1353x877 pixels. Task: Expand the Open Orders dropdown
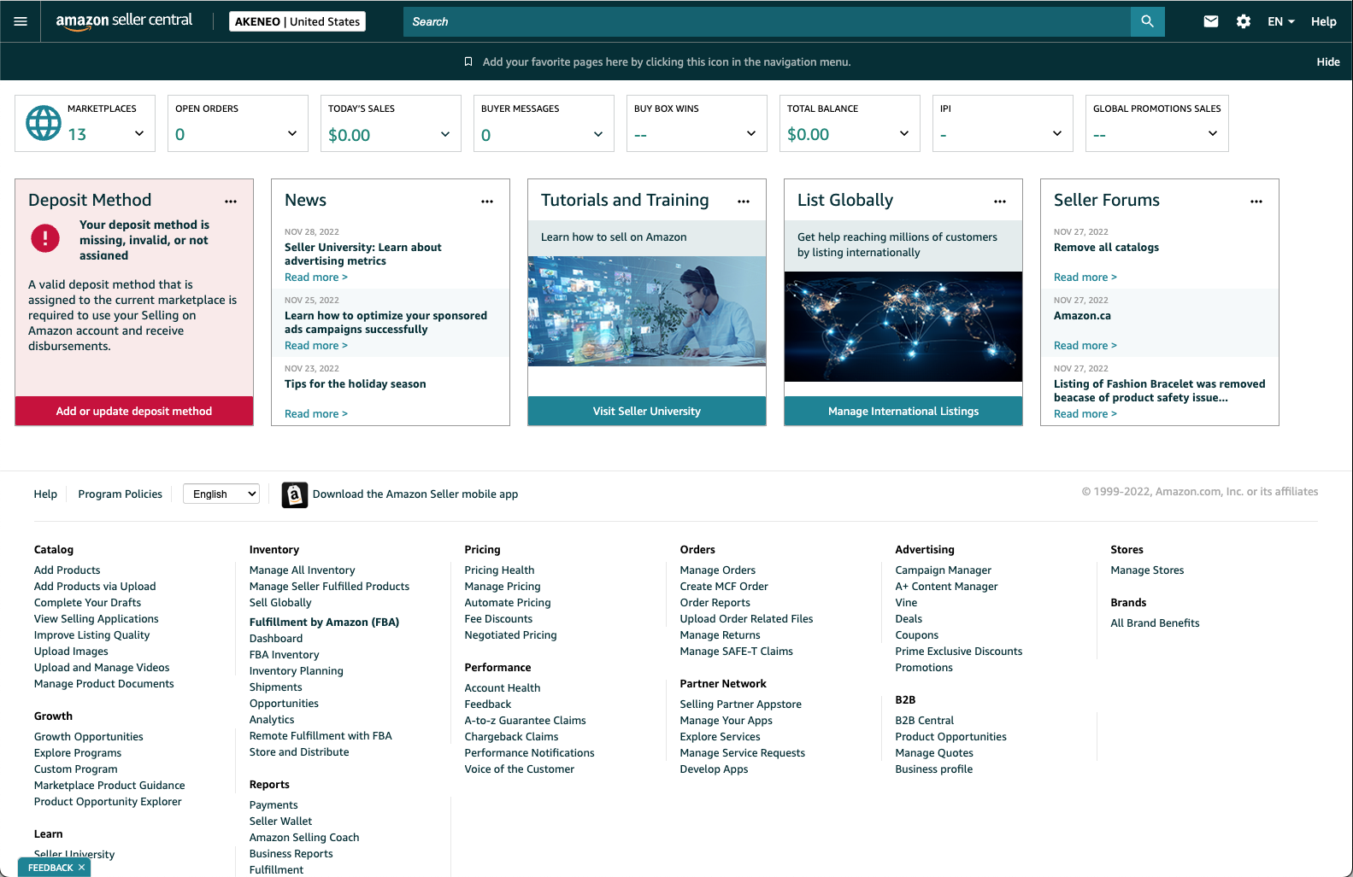tap(291, 134)
